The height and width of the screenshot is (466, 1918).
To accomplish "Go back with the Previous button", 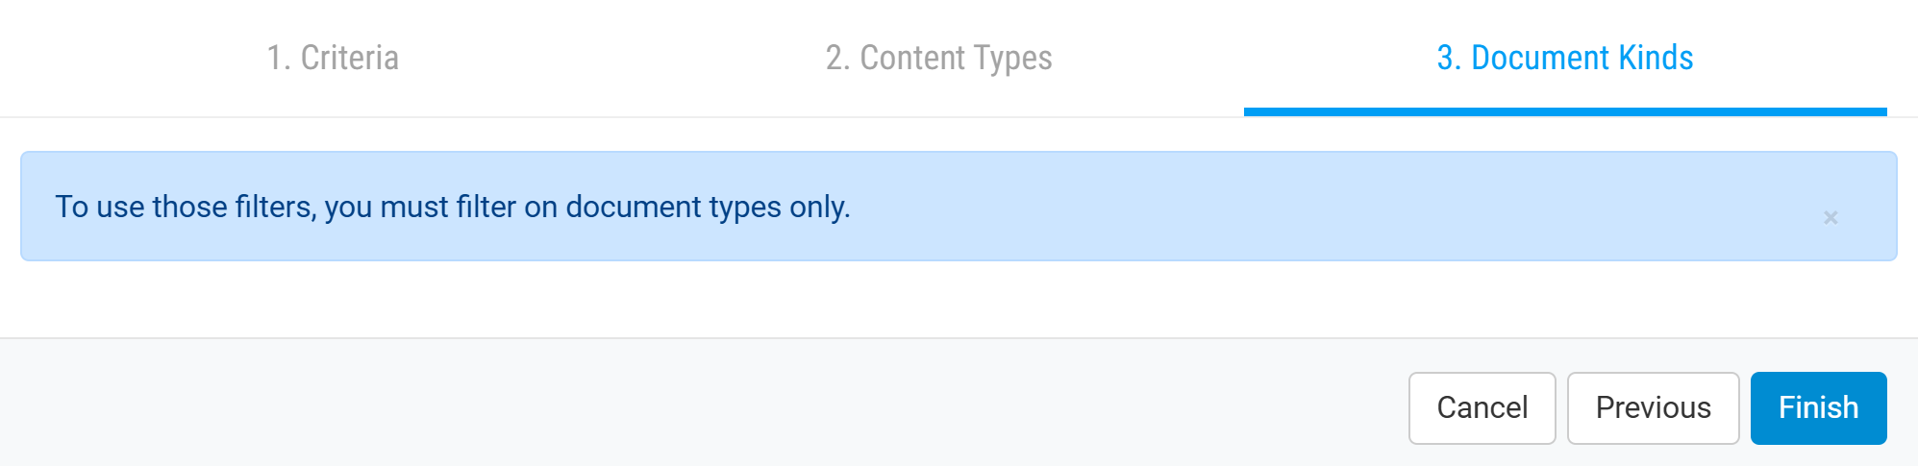I will point(1653,407).
